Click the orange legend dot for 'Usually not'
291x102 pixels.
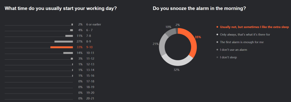(217, 27)
